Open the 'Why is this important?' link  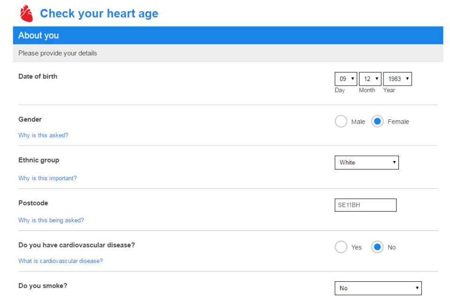point(48,178)
